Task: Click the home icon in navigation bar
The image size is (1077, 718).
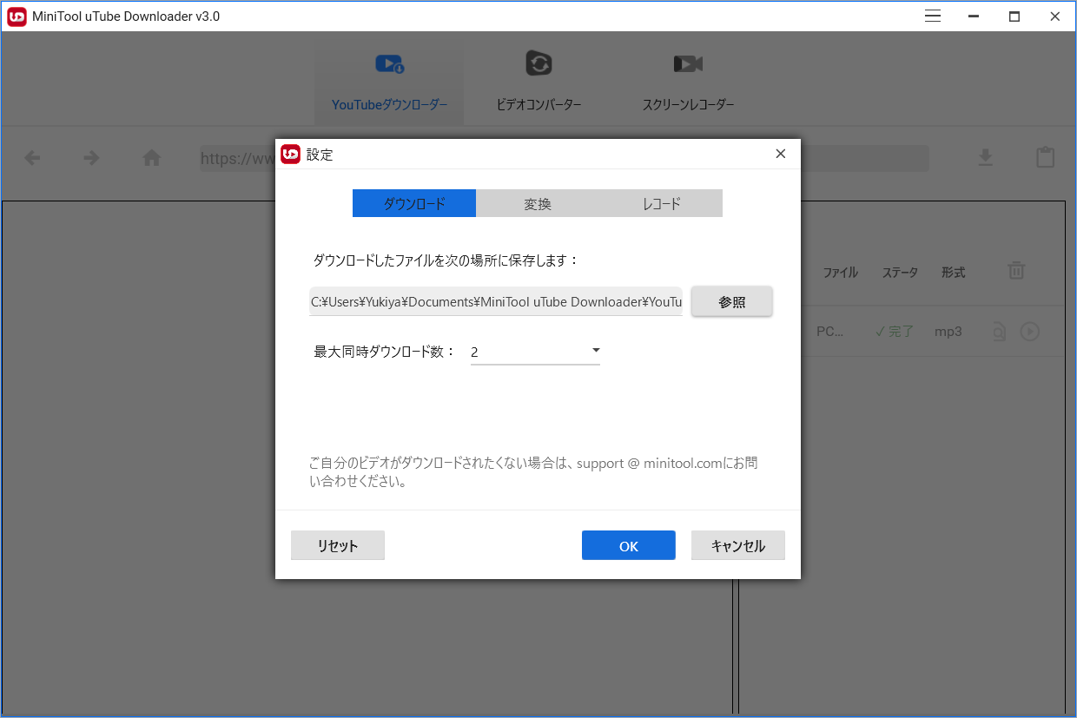Action: coord(151,157)
